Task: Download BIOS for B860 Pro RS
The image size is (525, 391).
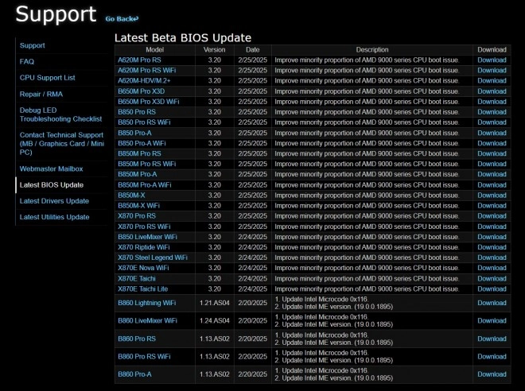Action: click(x=492, y=339)
